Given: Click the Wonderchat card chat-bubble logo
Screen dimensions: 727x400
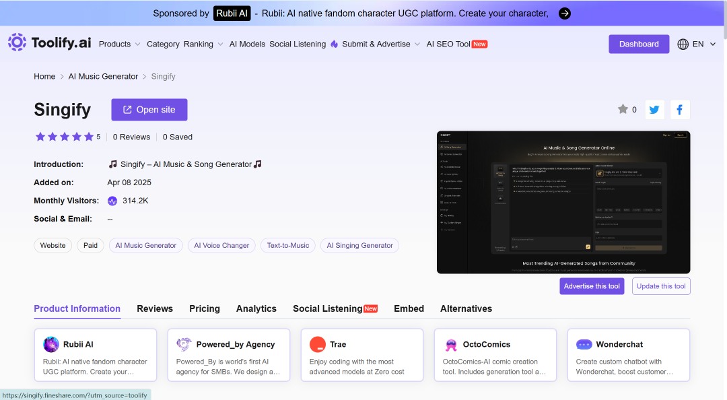Looking at the screenshot, I should point(584,344).
